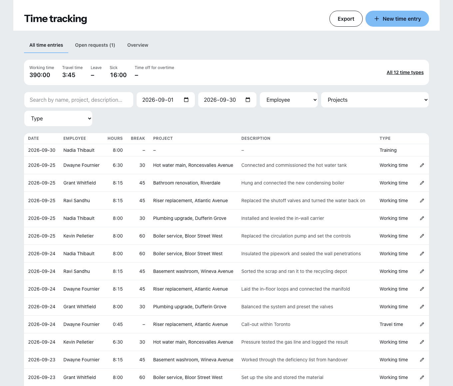The height and width of the screenshot is (386, 453).
Task: Click the EMPLOYEE column header
Action: tap(75, 138)
